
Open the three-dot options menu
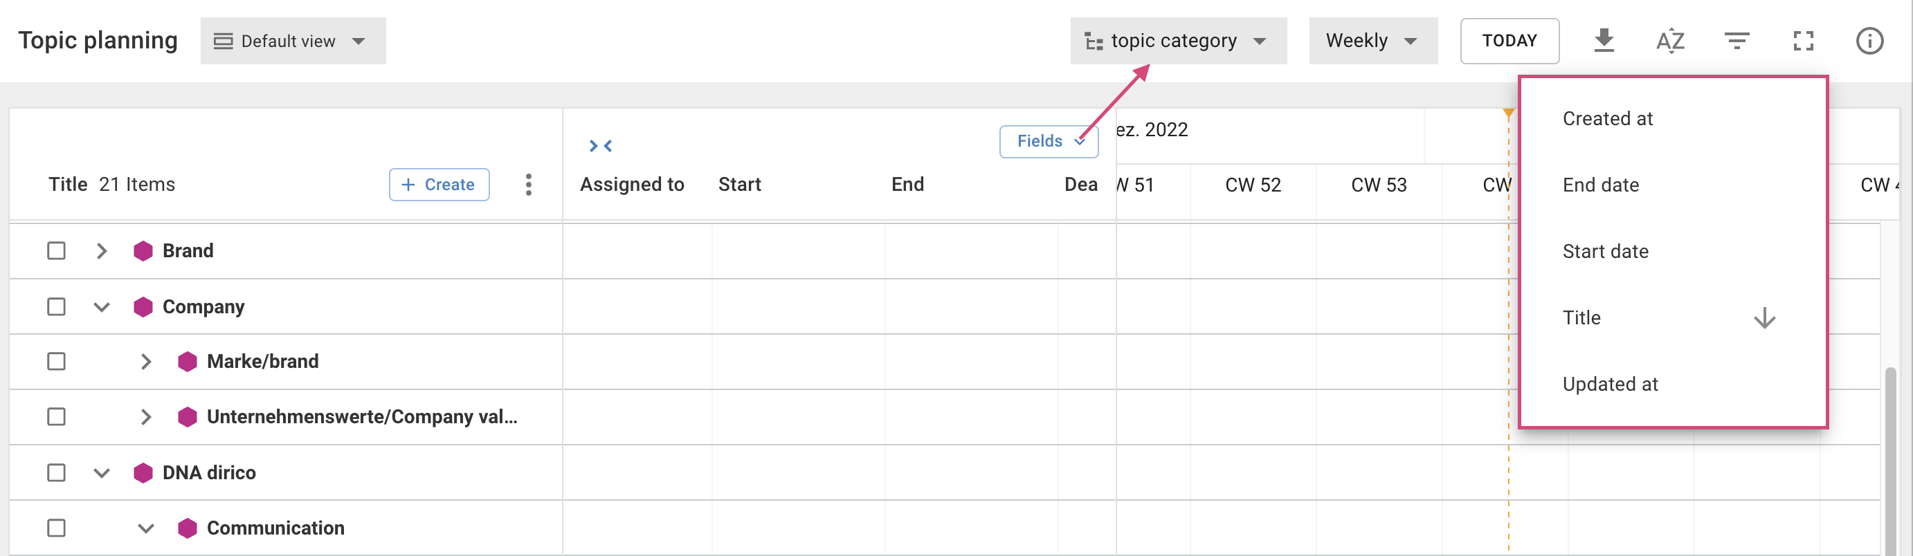tap(528, 184)
